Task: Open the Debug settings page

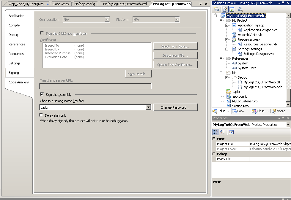Action: pyautogui.click(x=13, y=35)
